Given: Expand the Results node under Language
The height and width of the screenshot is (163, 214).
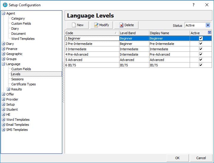Looking at the screenshot, I should [x=9, y=89].
